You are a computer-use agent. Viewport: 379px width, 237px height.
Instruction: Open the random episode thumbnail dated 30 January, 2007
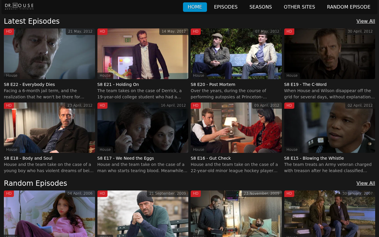[330, 214]
